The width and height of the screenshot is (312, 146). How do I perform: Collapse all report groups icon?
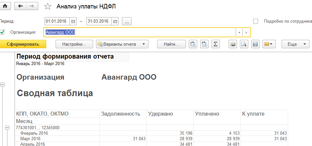(x=204, y=44)
